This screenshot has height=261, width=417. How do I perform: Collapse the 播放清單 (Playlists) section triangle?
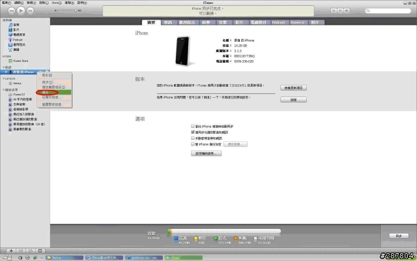3,90
